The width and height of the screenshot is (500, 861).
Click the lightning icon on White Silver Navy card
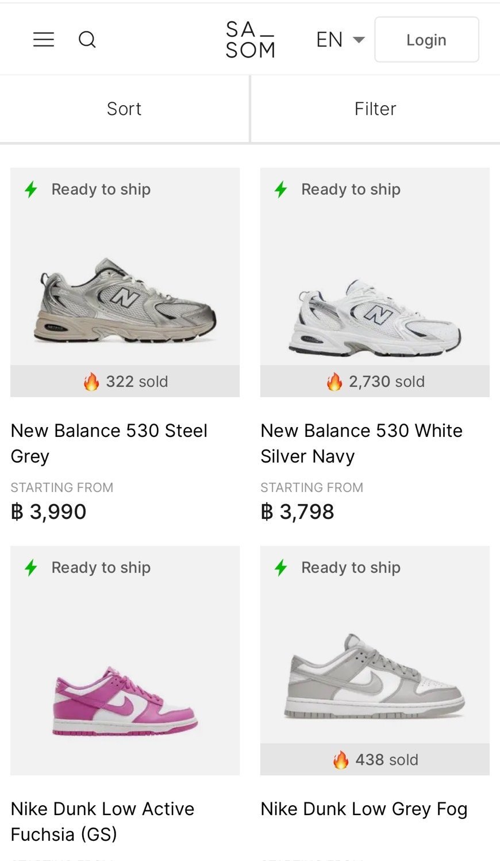coord(281,189)
